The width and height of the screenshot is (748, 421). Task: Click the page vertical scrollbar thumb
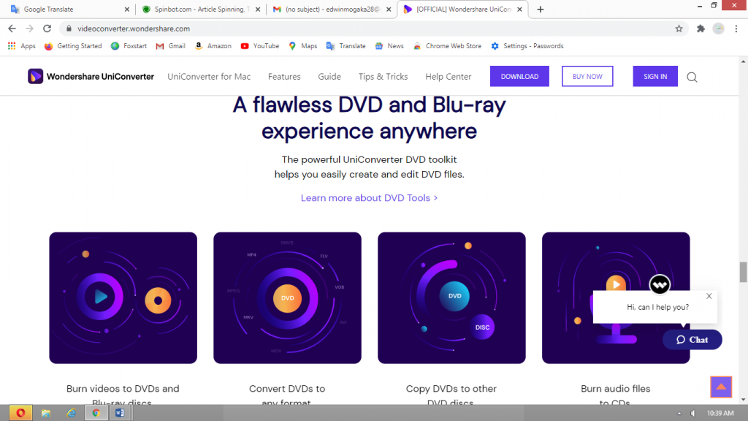point(743,272)
